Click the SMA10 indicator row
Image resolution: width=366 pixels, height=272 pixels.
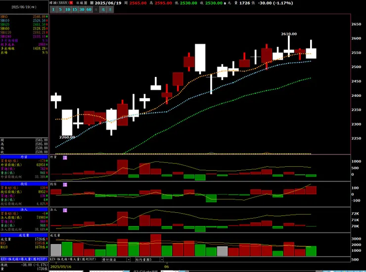[24, 21]
